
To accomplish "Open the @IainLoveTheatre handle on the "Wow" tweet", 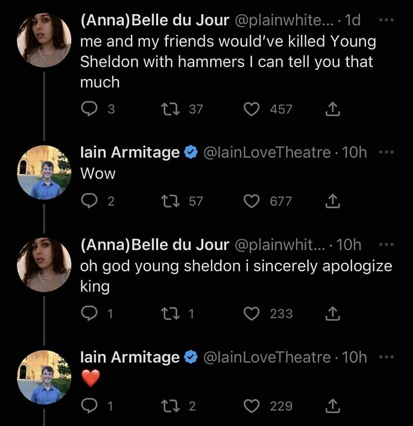I will (x=267, y=153).
